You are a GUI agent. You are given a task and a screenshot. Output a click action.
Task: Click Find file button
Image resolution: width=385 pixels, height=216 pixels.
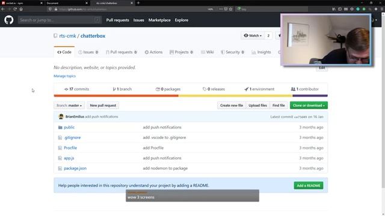coord(279,106)
